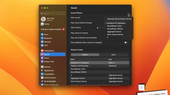
Task: Select output device row named 2
Action: coord(99,75)
